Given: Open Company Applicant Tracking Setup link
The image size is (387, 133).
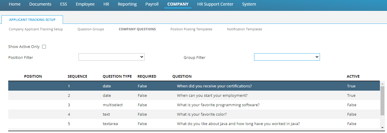Looking at the screenshot, I should click(36, 29).
